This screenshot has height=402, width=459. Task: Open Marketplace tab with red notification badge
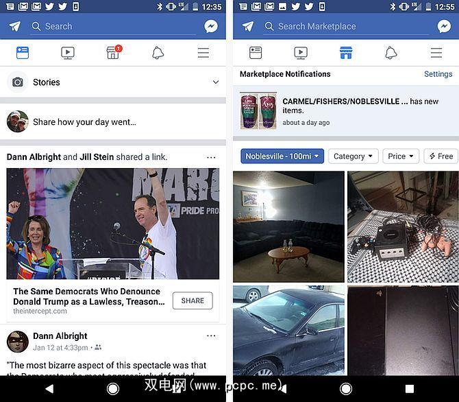pyautogui.click(x=114, y=53)
